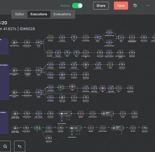Select the third workflow's webhook trigger node
The height and width of the screenshot is (152, 155).
(x=14, y=92)
